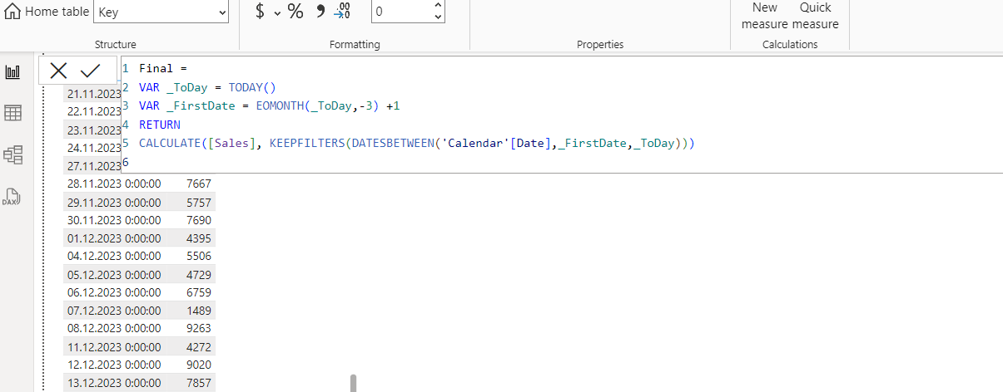Select value cell 9020
Screen dimensions: 1003x392
click(200, 365)
